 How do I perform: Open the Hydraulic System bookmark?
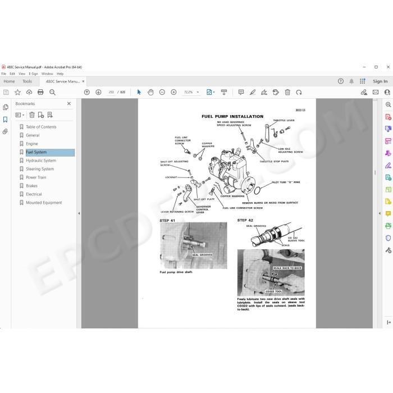pyautogui.click(x=41, y=161)
